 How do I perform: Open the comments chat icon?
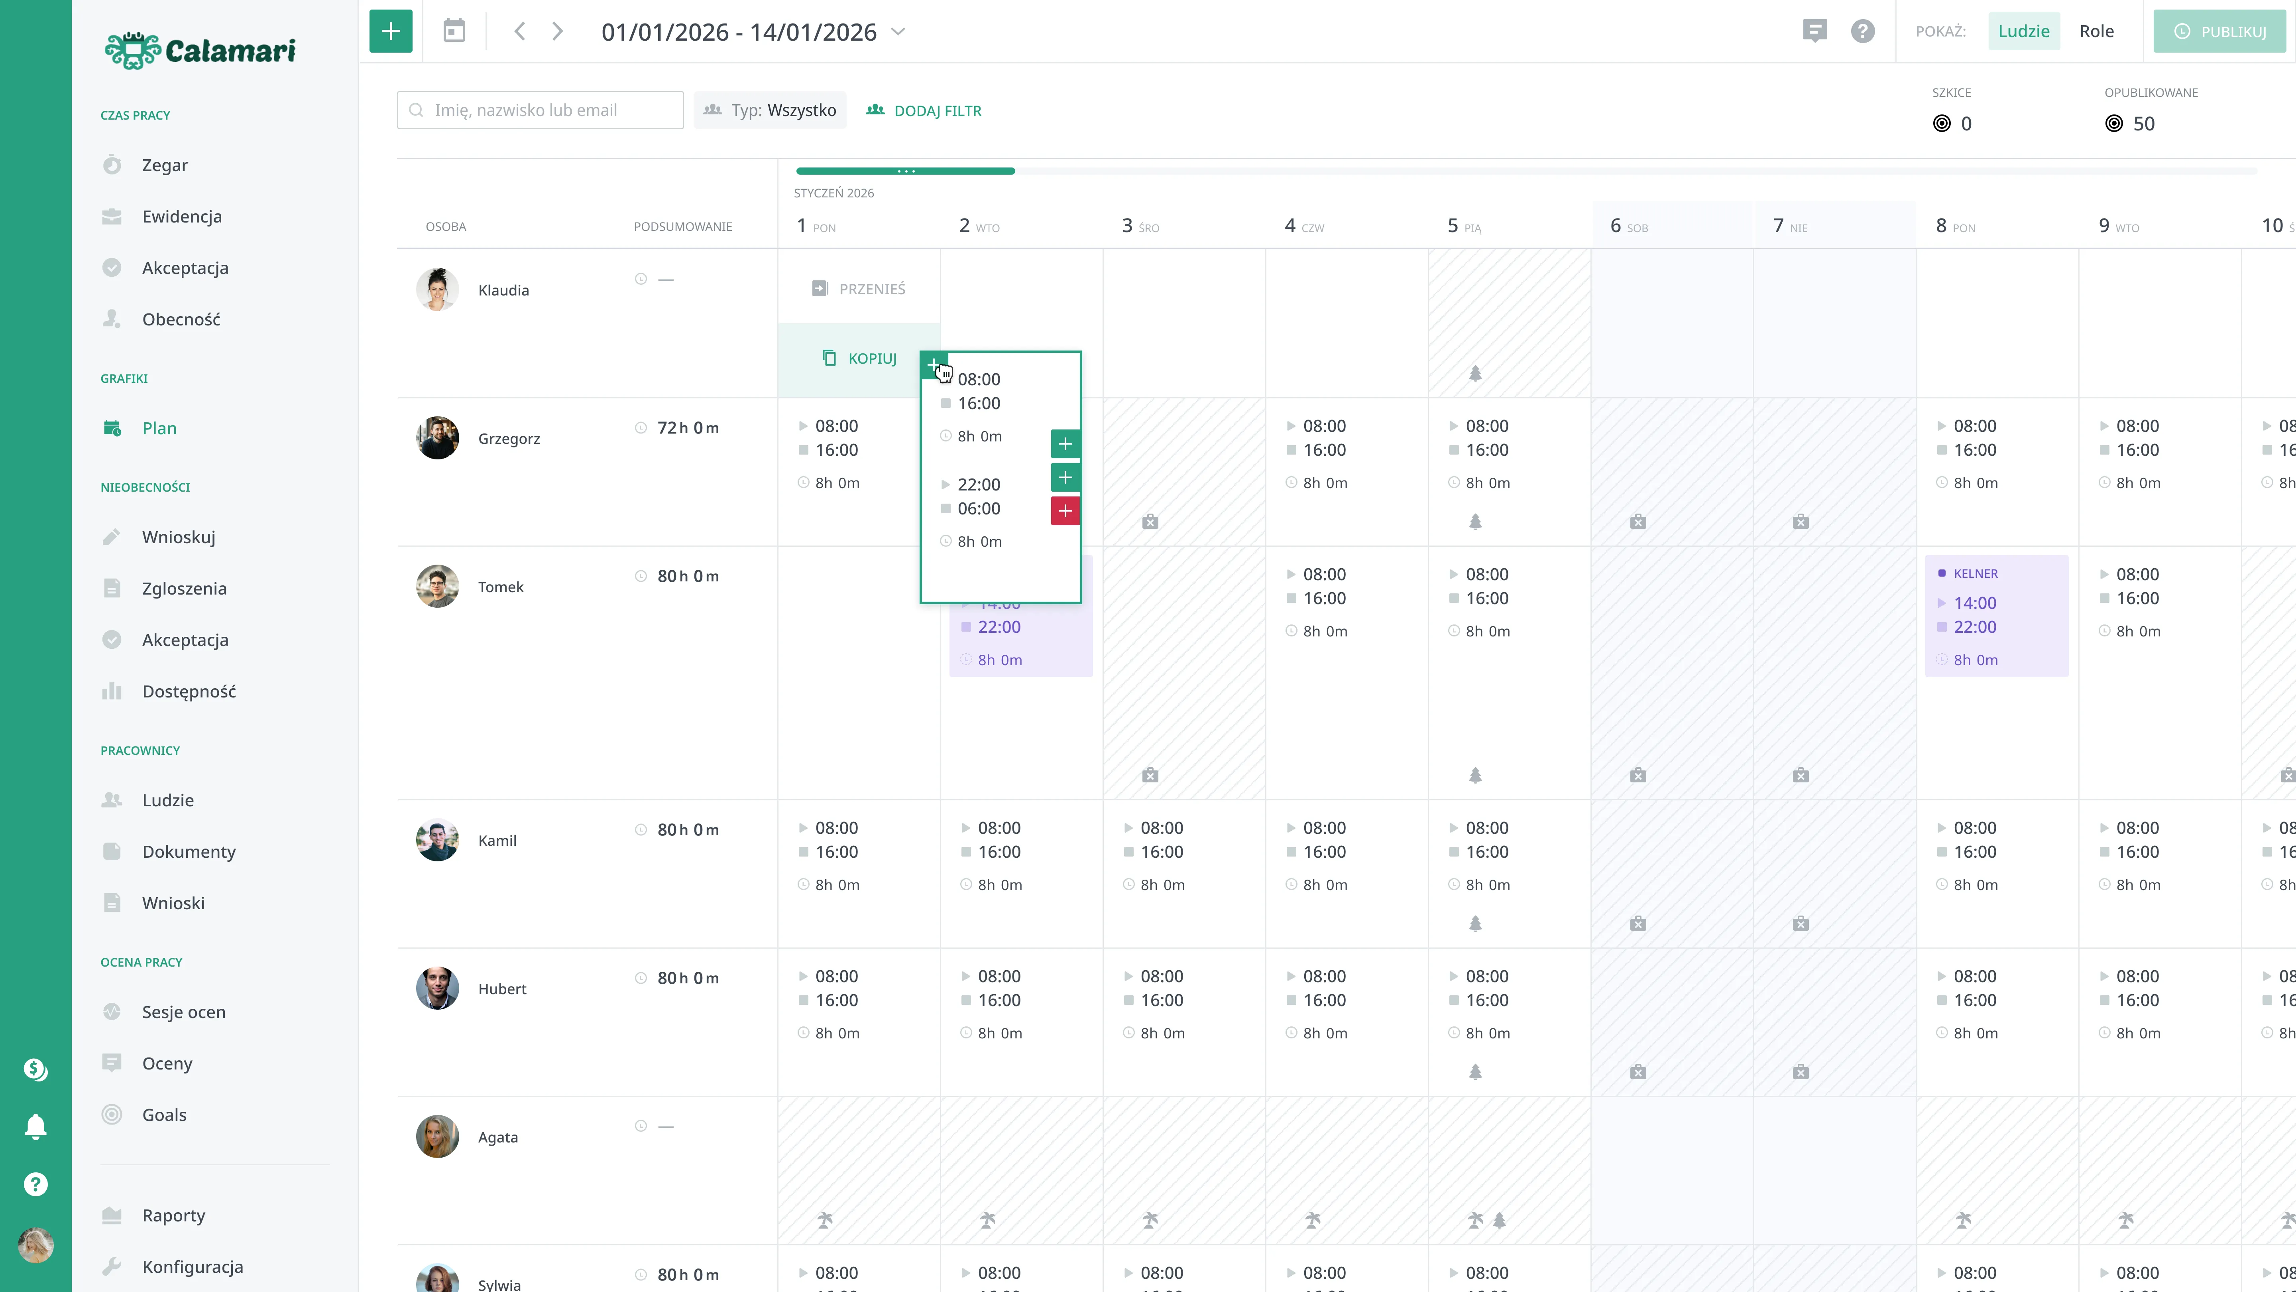pos(1815,31)
